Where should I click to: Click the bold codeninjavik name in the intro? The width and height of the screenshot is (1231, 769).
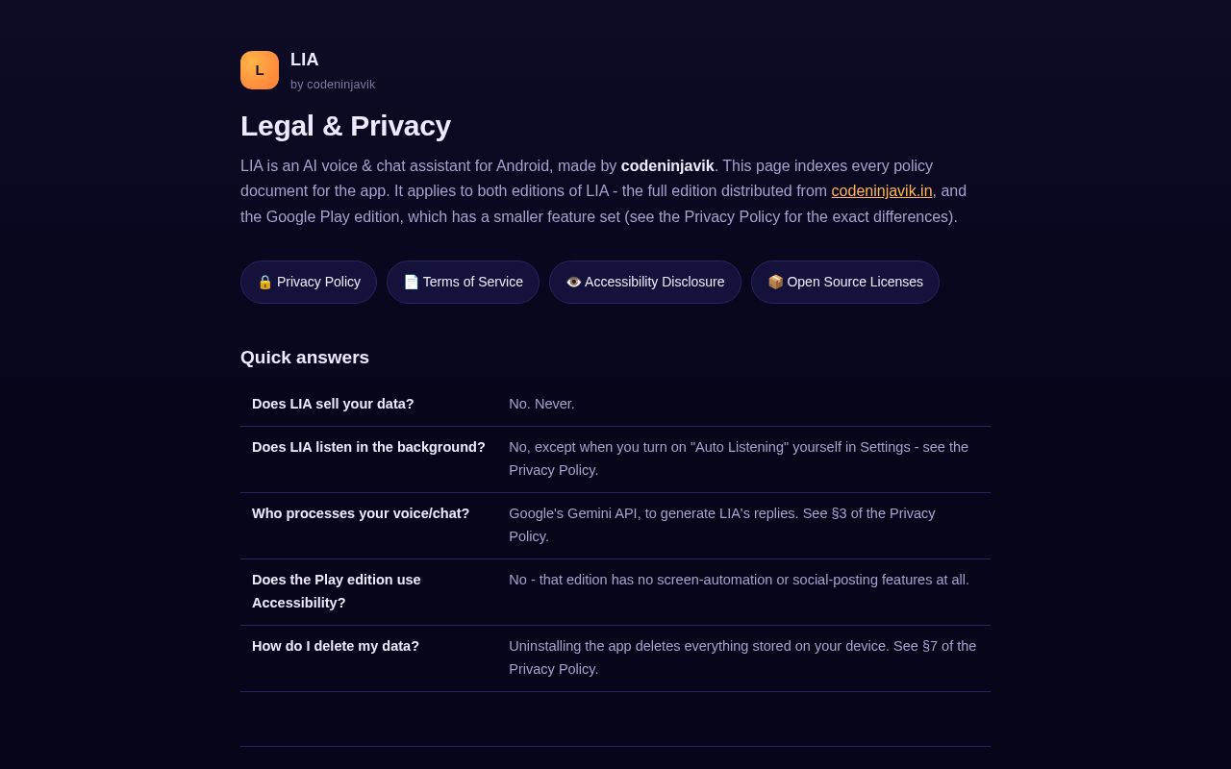667,165
